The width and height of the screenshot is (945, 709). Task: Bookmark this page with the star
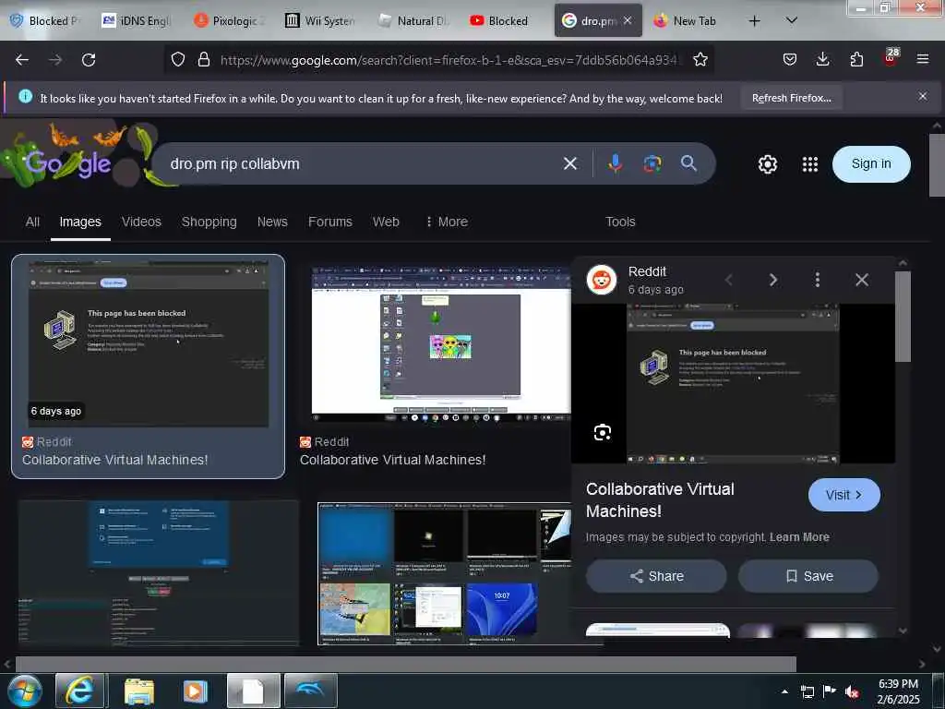click(x=700, y=60)
